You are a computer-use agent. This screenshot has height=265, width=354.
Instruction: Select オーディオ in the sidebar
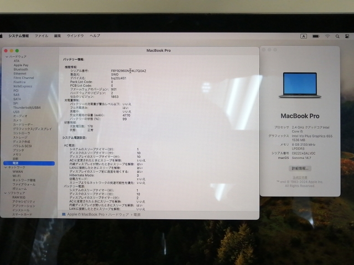[20, 116]
